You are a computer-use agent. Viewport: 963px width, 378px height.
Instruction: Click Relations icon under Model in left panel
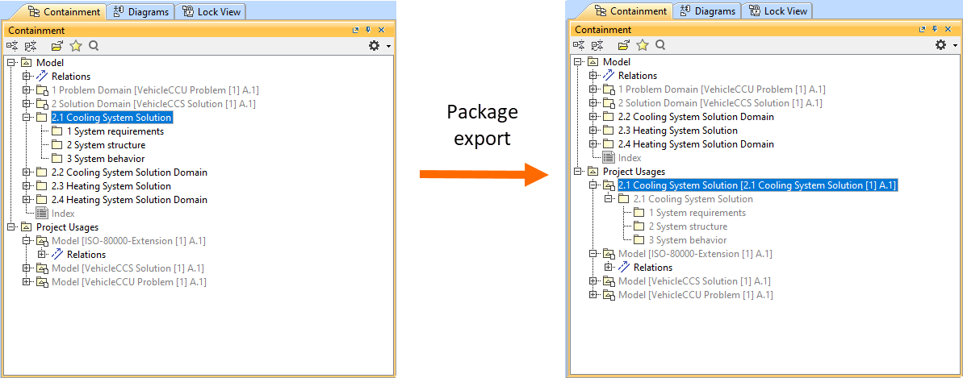coord(42,76)
